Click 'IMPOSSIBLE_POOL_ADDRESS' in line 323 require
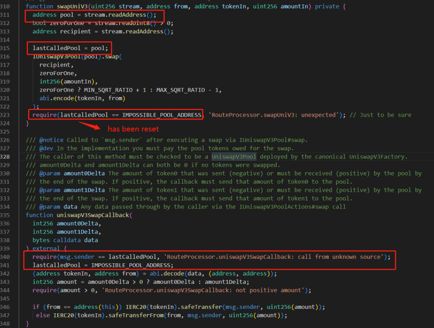Image resolution: width=434 pixels, height=328 pixels. point(162,115)
